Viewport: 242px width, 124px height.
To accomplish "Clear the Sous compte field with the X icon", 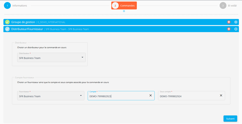I will [x=221, y=96].
